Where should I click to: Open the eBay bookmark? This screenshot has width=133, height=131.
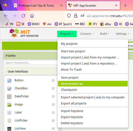point(106,24)
